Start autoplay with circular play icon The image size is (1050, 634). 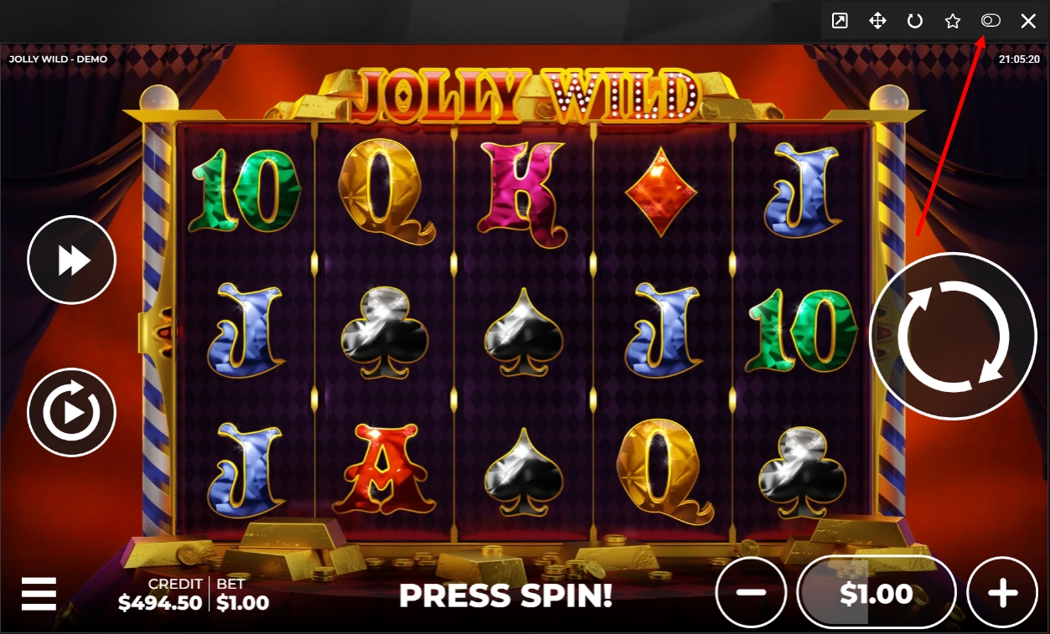pyautogui.click(x=71, y=412)
